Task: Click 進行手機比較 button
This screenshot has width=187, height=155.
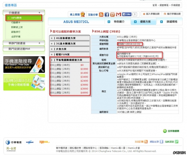Action: [172, 14]
